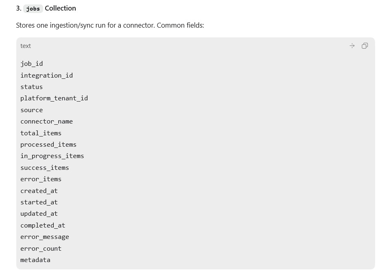Click the error_count field
The height and width of the screenshot is (271, 384).
click(x=41, y=249)
